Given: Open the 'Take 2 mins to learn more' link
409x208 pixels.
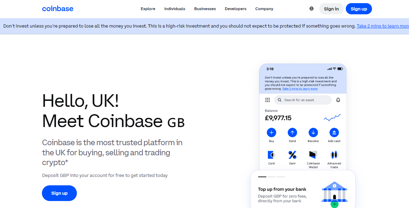Looking at the screenshot, I should click(382, 26).
